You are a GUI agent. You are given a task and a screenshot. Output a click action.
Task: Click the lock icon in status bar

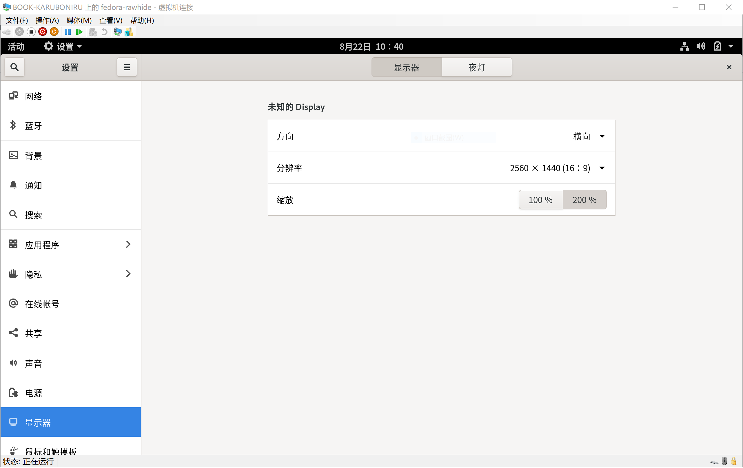coord(734,461)
